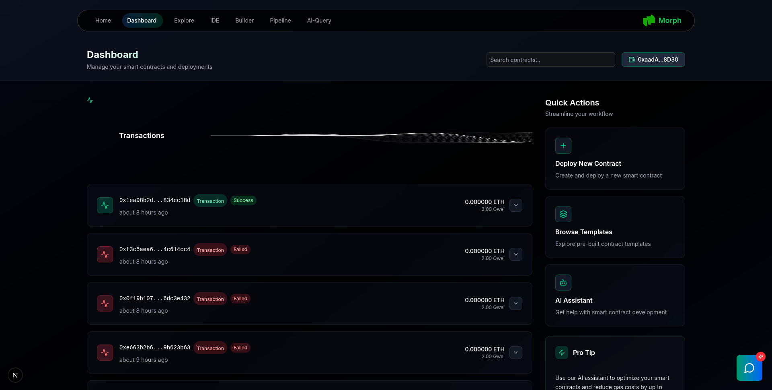Open the Pipeline navigation item
This screenshot has width=772, height=390.
280,21
